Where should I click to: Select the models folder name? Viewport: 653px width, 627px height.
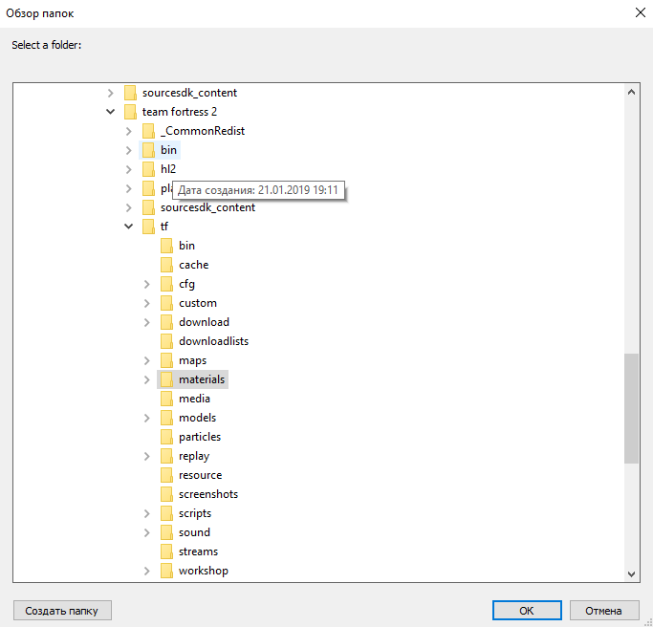197,418
